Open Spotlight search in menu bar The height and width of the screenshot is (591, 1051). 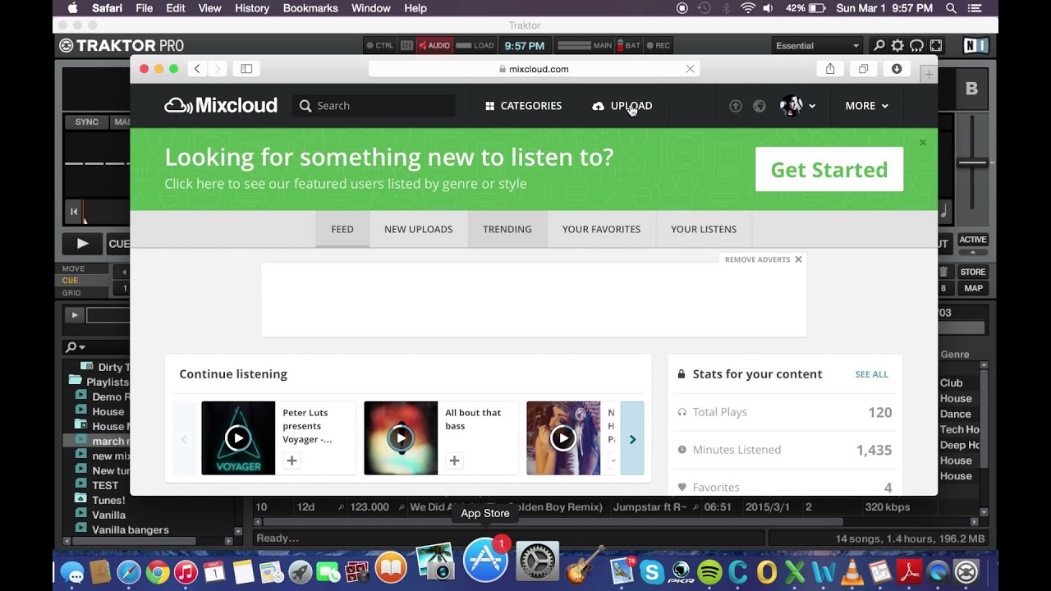(x=951, y=8)
